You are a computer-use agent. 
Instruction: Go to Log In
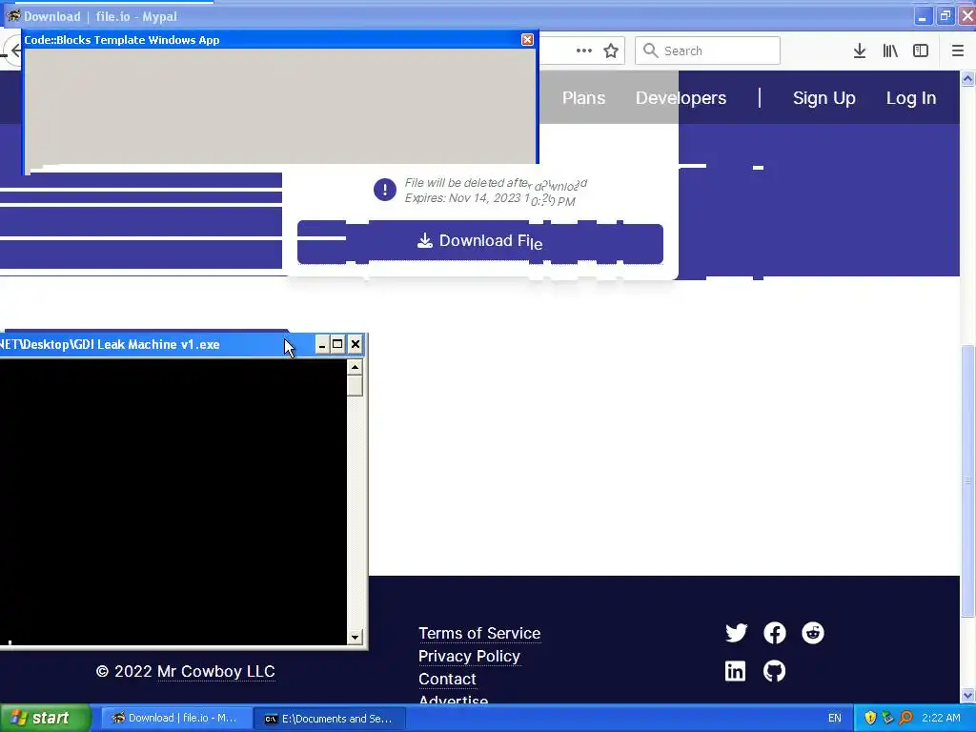(x=910, y=98)
